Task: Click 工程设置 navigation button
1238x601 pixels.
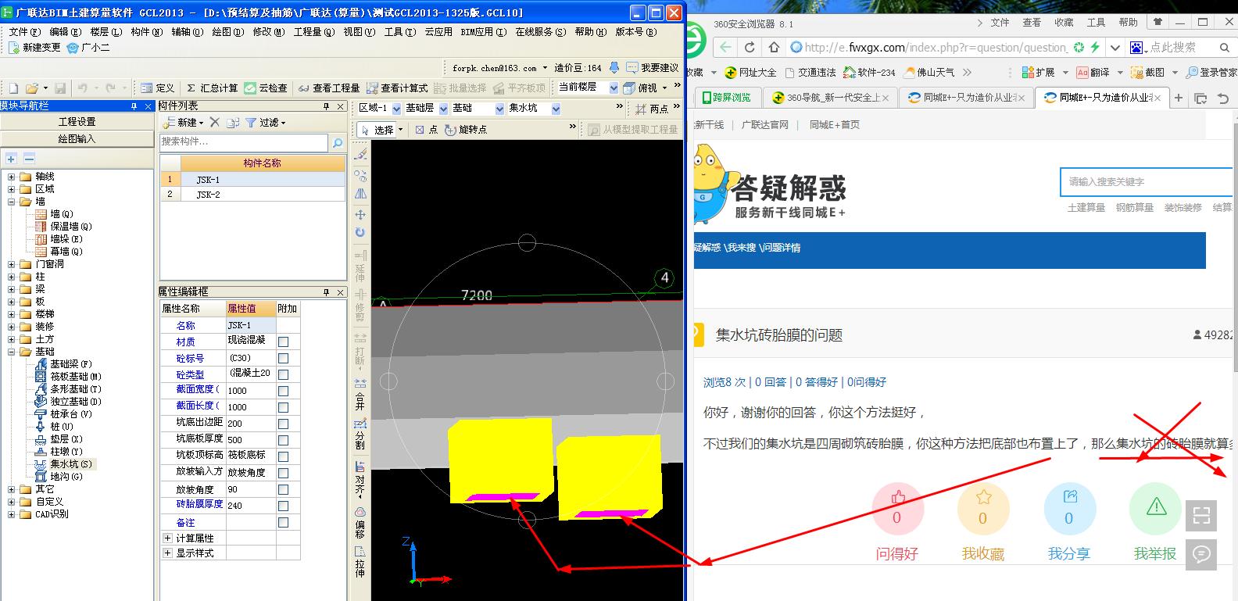Action: click(77, 122)
